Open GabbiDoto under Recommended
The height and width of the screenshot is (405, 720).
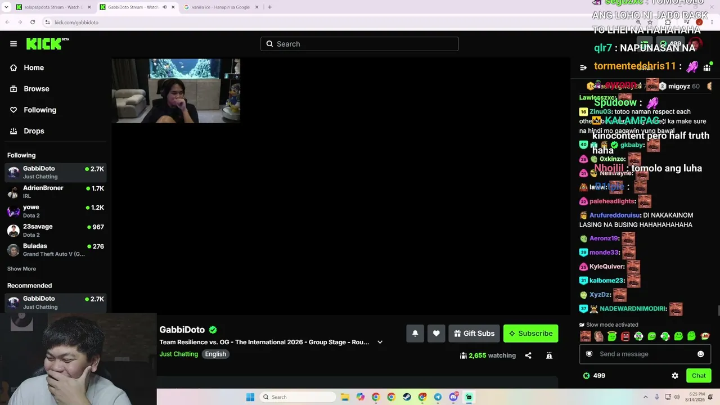[55, 303]
